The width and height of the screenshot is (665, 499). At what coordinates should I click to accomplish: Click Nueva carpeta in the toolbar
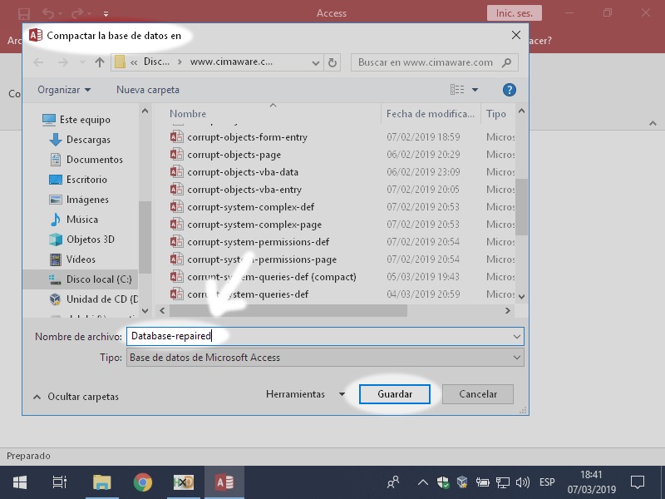(147, 90)
